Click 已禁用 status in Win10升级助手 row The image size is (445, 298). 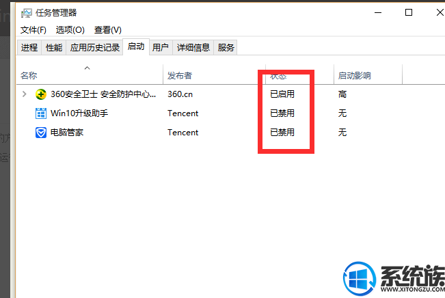pos(282,113)
